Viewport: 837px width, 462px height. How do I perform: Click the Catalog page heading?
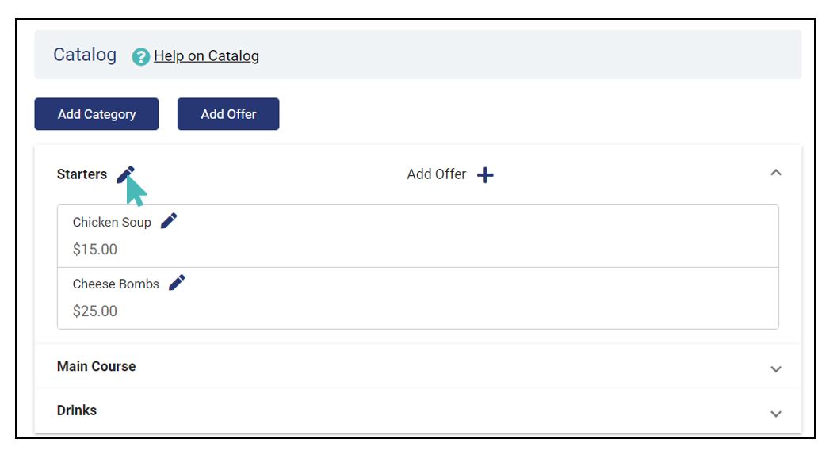pyautogui.click(x=85, y=55)
